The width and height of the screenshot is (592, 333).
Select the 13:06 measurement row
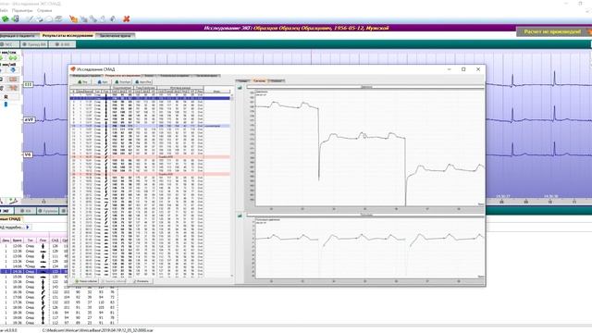[x=34, y=256]
